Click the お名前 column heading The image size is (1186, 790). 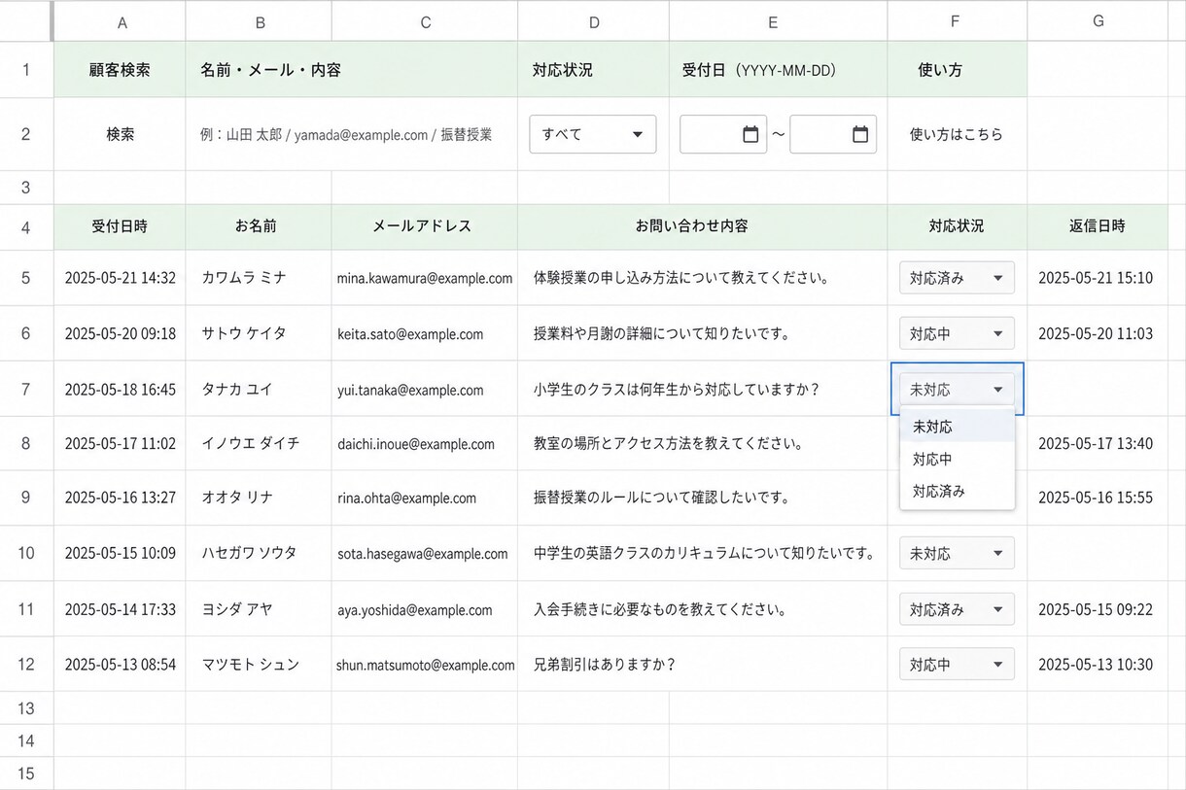[x=259, y=226]
